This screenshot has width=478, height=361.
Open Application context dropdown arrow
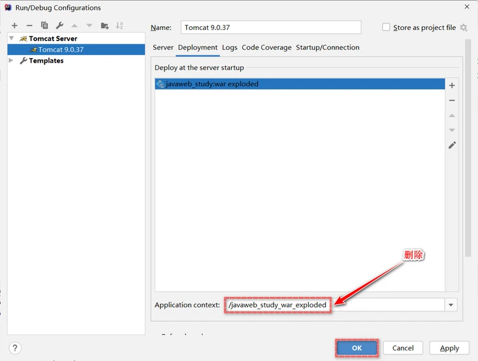click(451, 305)
